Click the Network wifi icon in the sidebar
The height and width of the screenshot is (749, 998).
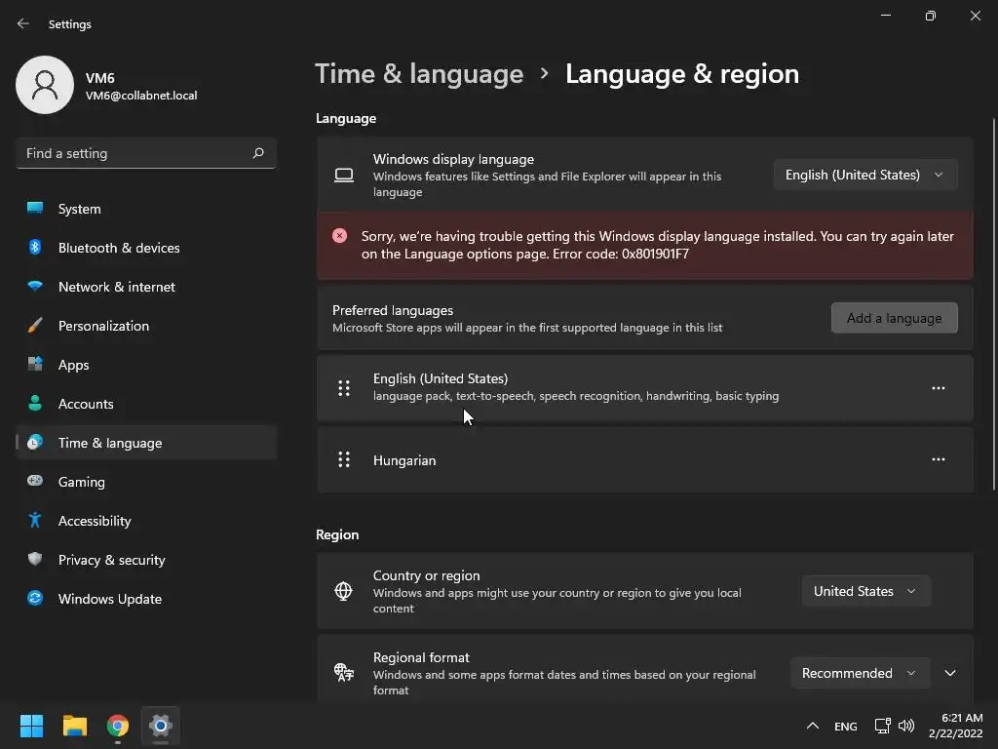pyautogui.click(x=35, y=286)
